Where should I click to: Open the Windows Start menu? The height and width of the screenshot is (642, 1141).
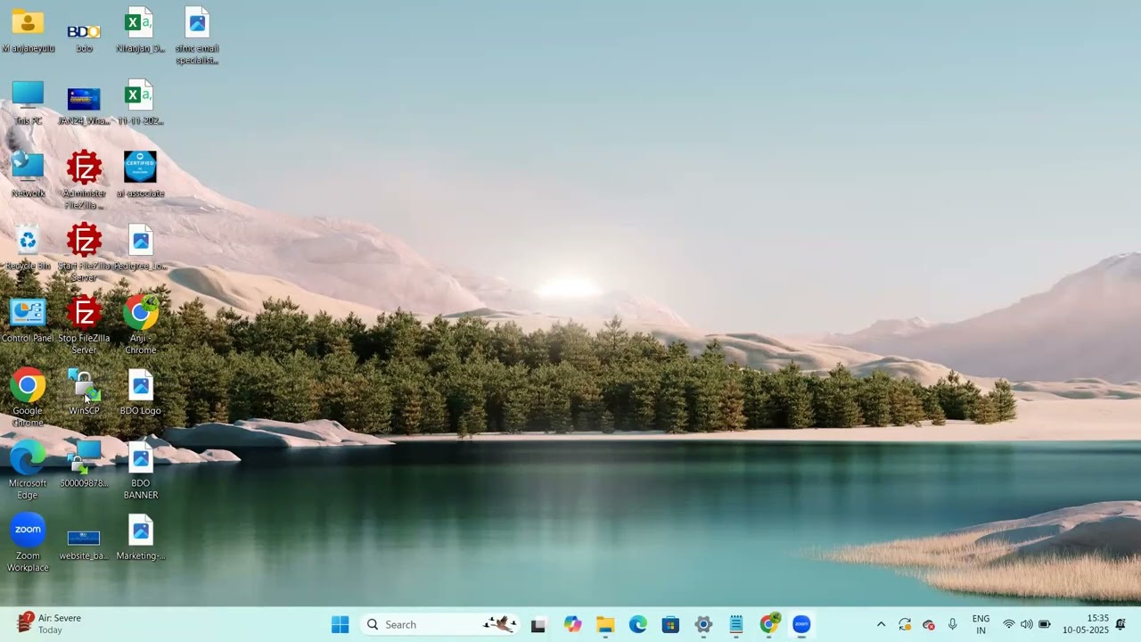[x=341, y=624]
